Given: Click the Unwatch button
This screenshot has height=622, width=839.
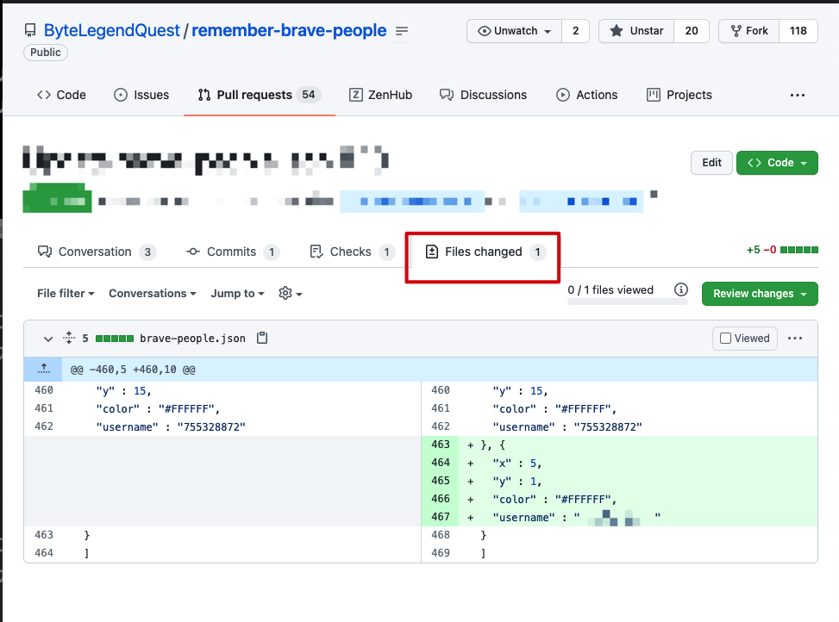Looking at the screenshot, I should [514, 31].
